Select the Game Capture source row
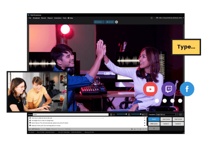This screenshot has width=209, height=143. [87, 123]
